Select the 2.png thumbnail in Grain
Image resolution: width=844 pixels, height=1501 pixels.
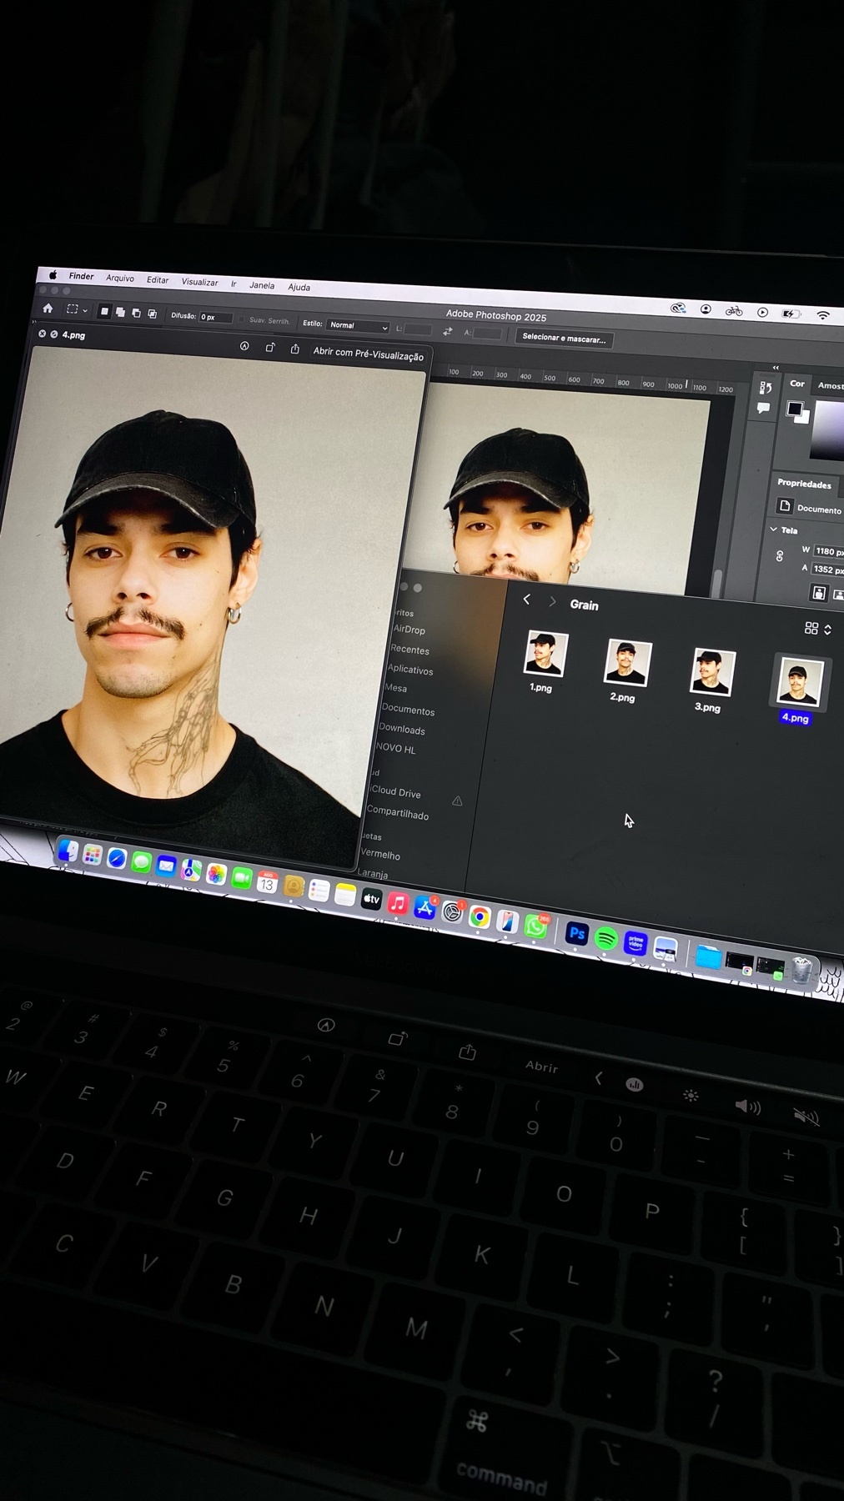(x=627, y=663)
